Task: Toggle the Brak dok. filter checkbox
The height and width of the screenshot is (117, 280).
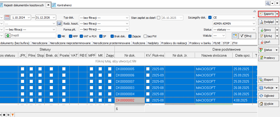Action: 112,36
